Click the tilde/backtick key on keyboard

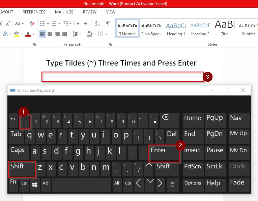(25, 121)
